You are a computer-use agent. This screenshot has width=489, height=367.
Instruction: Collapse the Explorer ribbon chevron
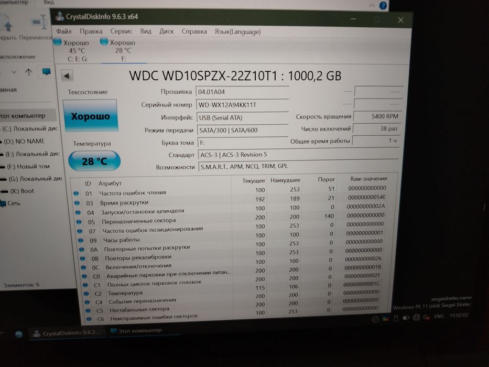(372, 5)
